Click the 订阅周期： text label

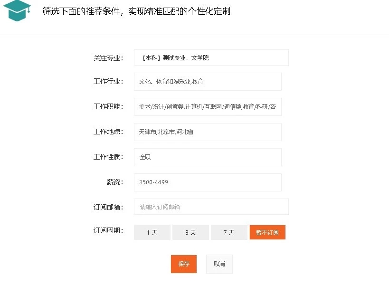108,231
